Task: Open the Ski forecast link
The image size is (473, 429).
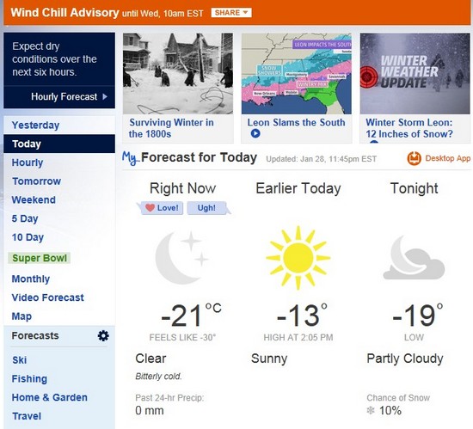Action: (x=19, y=360)
